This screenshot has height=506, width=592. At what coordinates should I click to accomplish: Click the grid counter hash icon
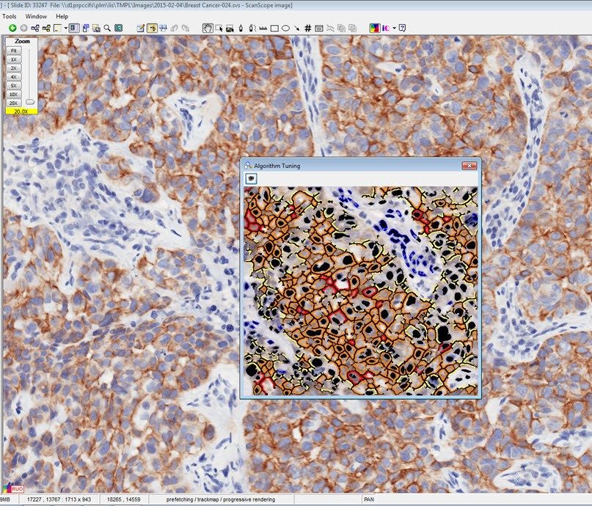pyautogui.click(x=307, y=28)
